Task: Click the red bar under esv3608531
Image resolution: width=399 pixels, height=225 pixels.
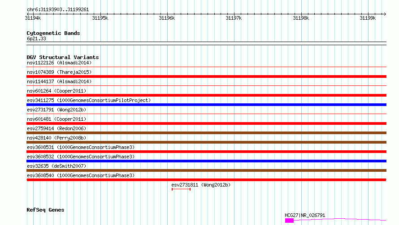Action: point(206,152)
